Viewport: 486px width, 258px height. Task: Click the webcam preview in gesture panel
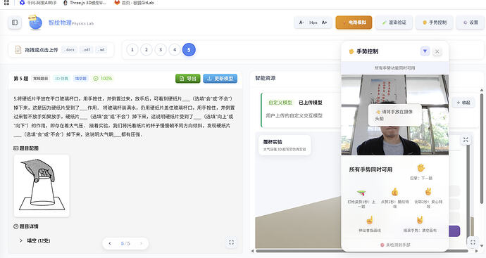(395, 115)
